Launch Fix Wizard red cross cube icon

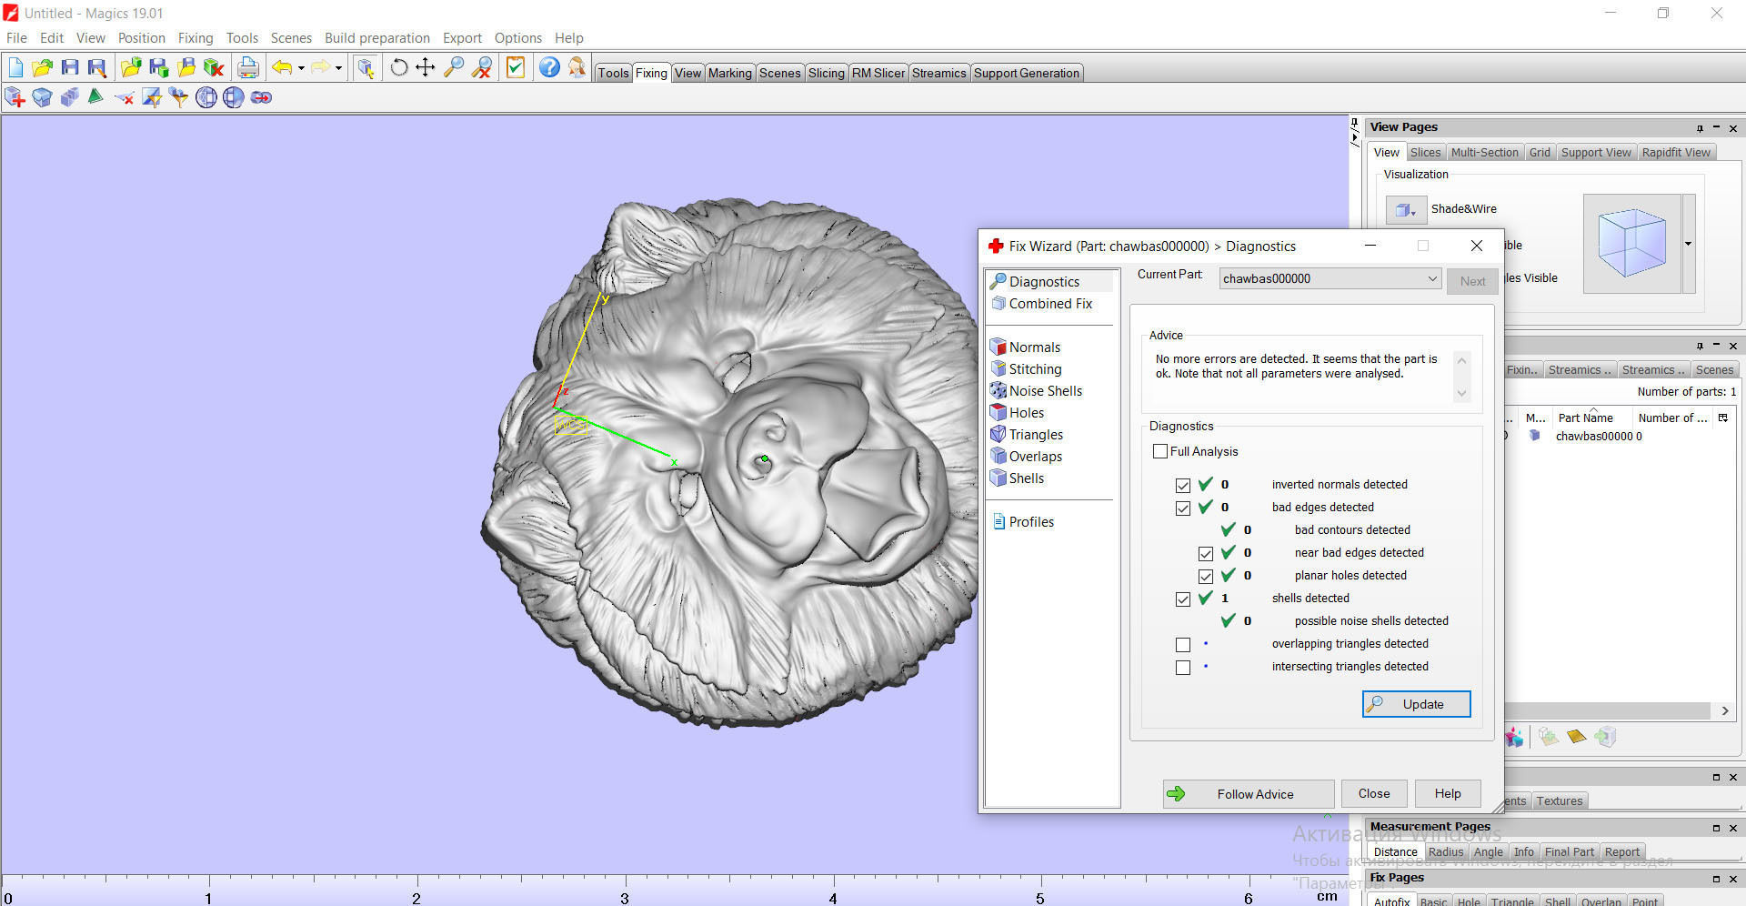pyautogui.click(x=15, y=97)
